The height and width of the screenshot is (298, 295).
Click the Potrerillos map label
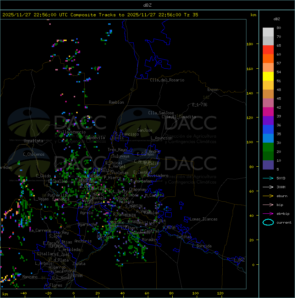pos(59,195)
